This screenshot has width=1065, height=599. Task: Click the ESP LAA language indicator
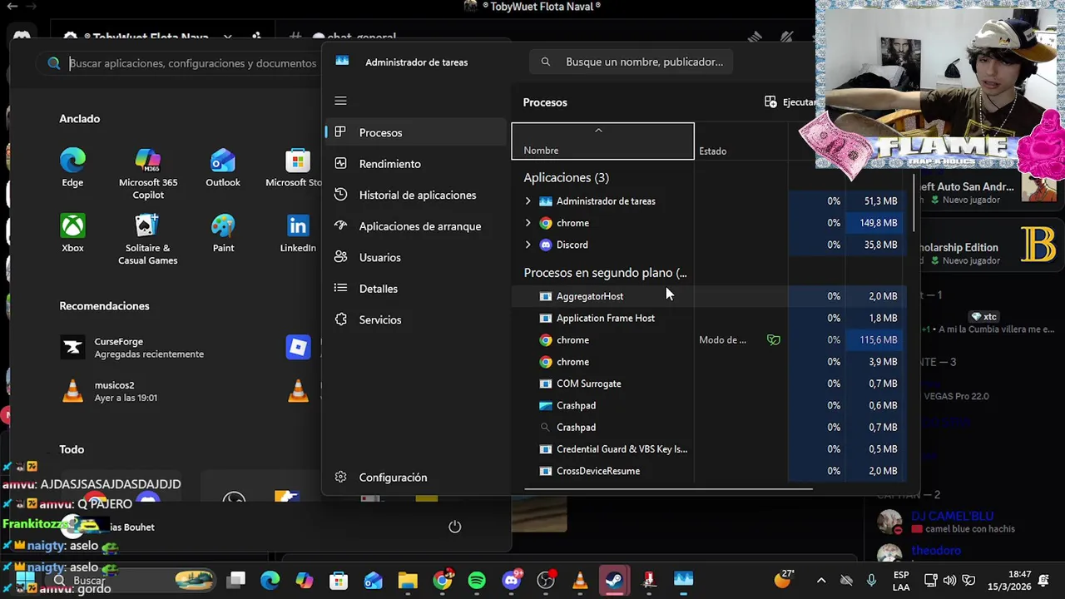coord(901,580)
